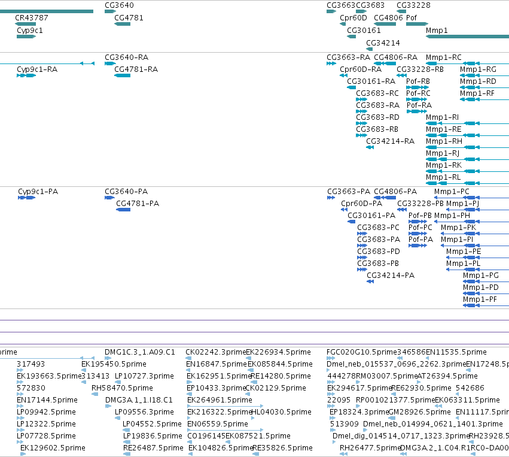509x457 pixels.
Task: Select the CG4806-PA protein feature
Action: 385,198
